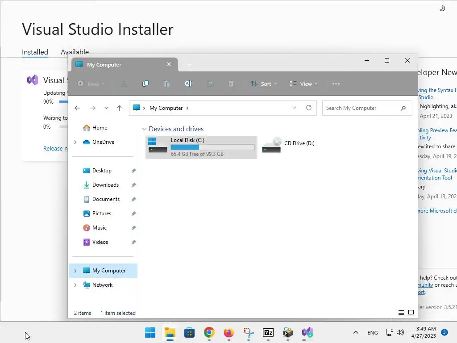Viewport: 457px width, 343px height.
Task: Unpin Desktop using its pin icon
Action: pos(133,171)
